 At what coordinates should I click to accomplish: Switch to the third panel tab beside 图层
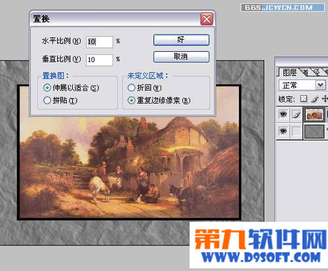[316, 72]
